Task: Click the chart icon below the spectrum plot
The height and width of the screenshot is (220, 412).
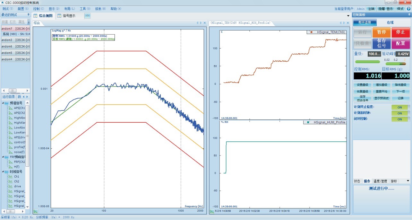Action: (36, 211)
